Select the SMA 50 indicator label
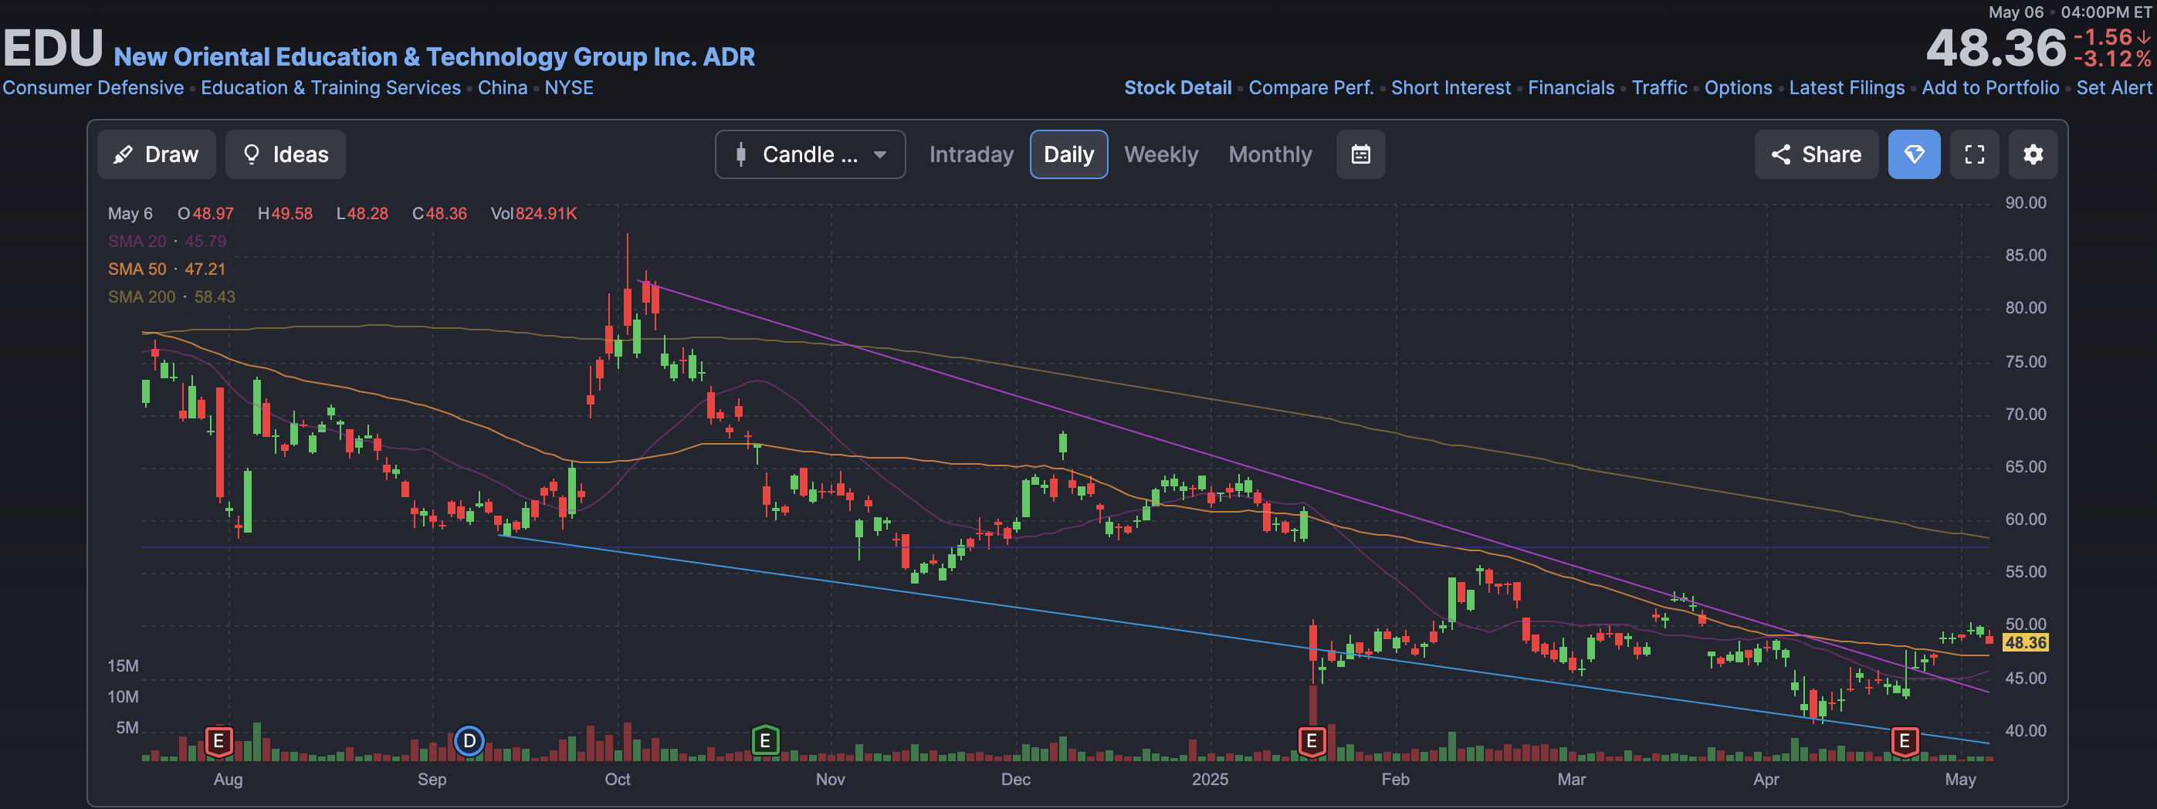The height and width of the screenshot is (809, 2157). tap(167, 269)
